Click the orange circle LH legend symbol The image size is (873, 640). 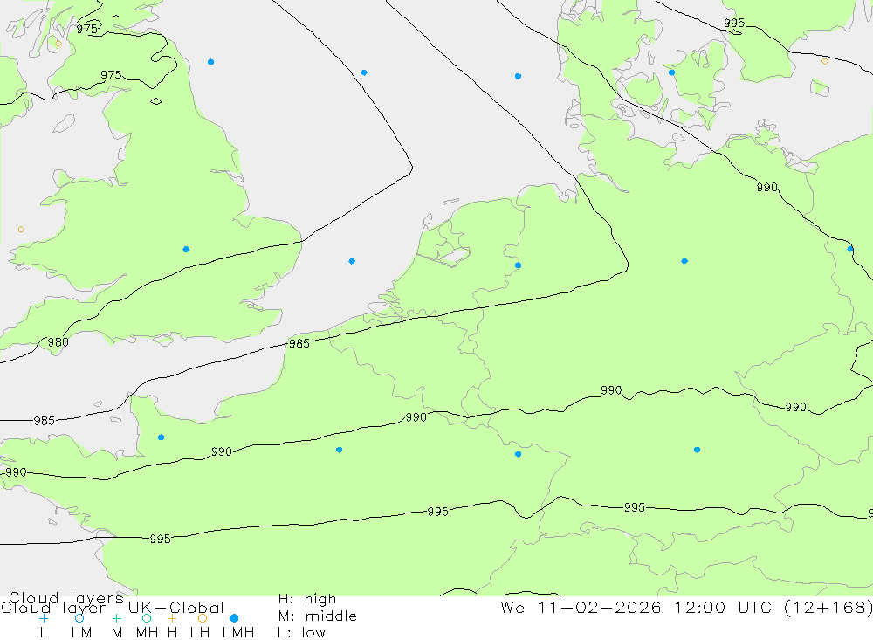(x=203, y=618)
